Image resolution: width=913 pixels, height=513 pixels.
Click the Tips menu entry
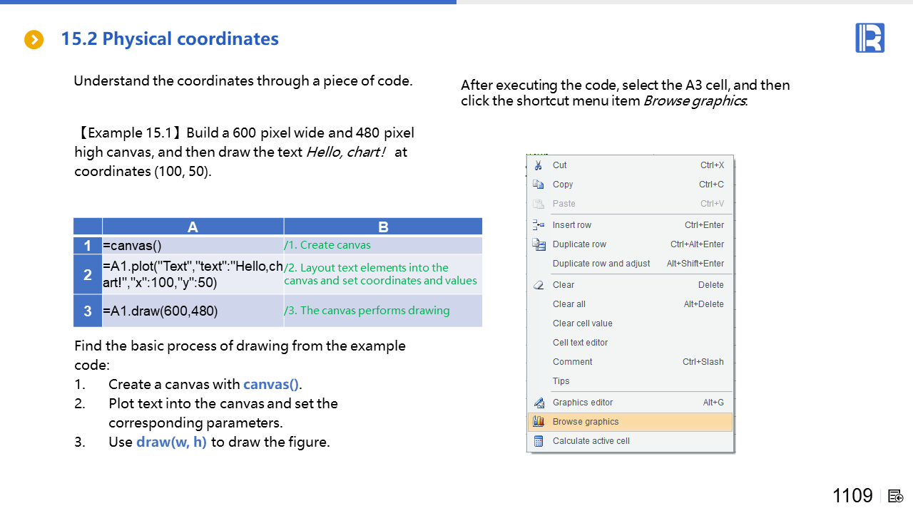point(561,381)
